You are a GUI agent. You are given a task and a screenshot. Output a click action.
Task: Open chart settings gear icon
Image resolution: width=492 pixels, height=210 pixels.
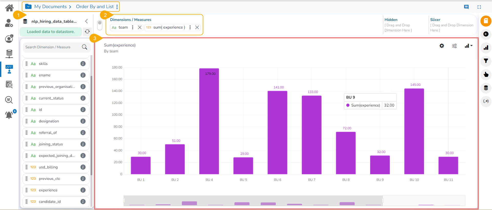[442, 46]
